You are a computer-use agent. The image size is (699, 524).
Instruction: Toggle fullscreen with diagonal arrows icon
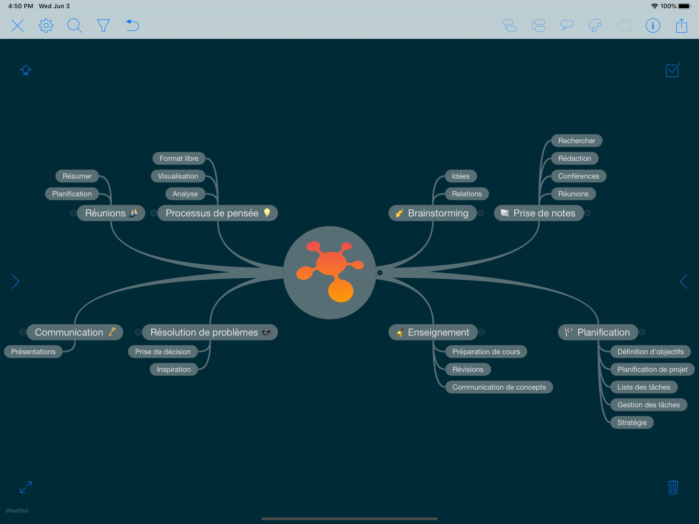coord(26,487)
